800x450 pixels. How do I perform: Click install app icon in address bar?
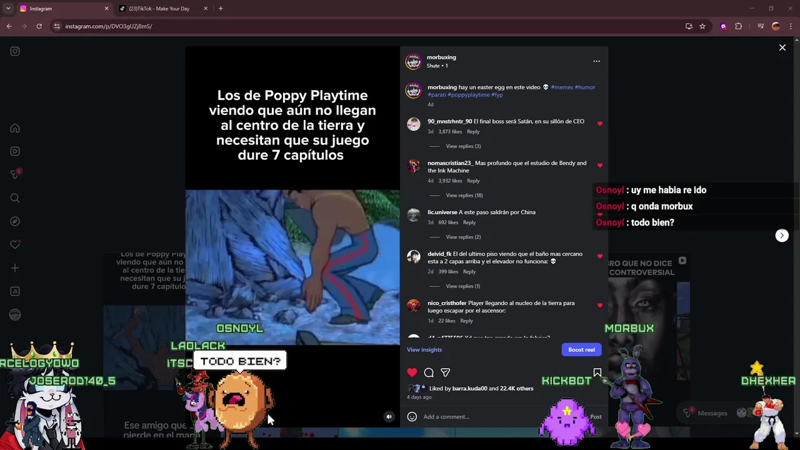(x=689, y=26)
